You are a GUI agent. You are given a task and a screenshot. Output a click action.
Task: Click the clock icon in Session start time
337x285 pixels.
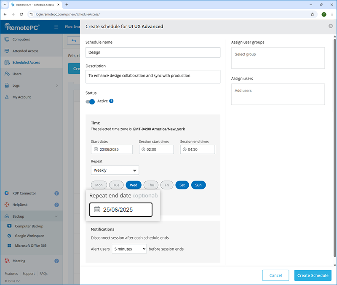[x=143, y=149]
